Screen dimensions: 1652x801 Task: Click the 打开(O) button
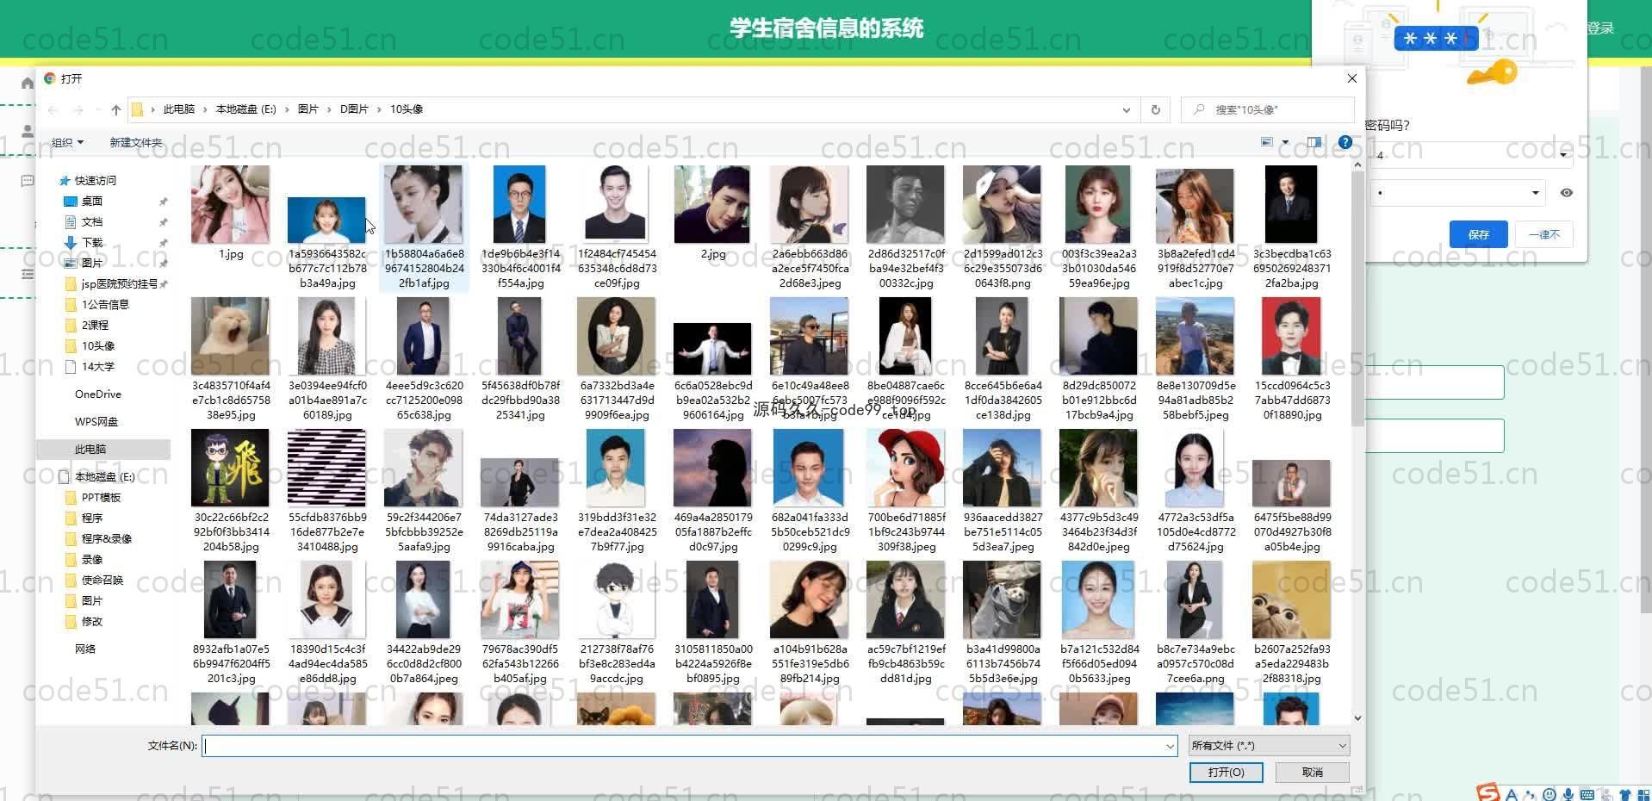click(1226, 772)
